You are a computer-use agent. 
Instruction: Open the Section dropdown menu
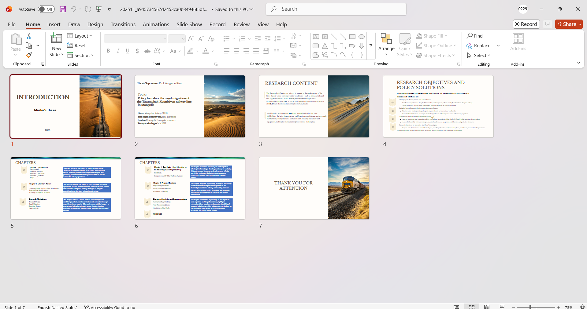80,56
